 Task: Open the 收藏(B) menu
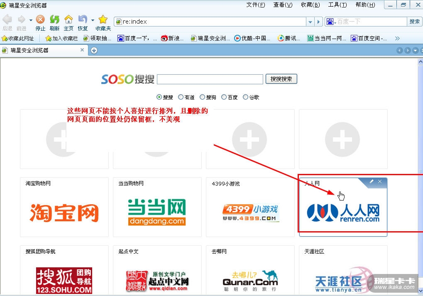[310, 5]
